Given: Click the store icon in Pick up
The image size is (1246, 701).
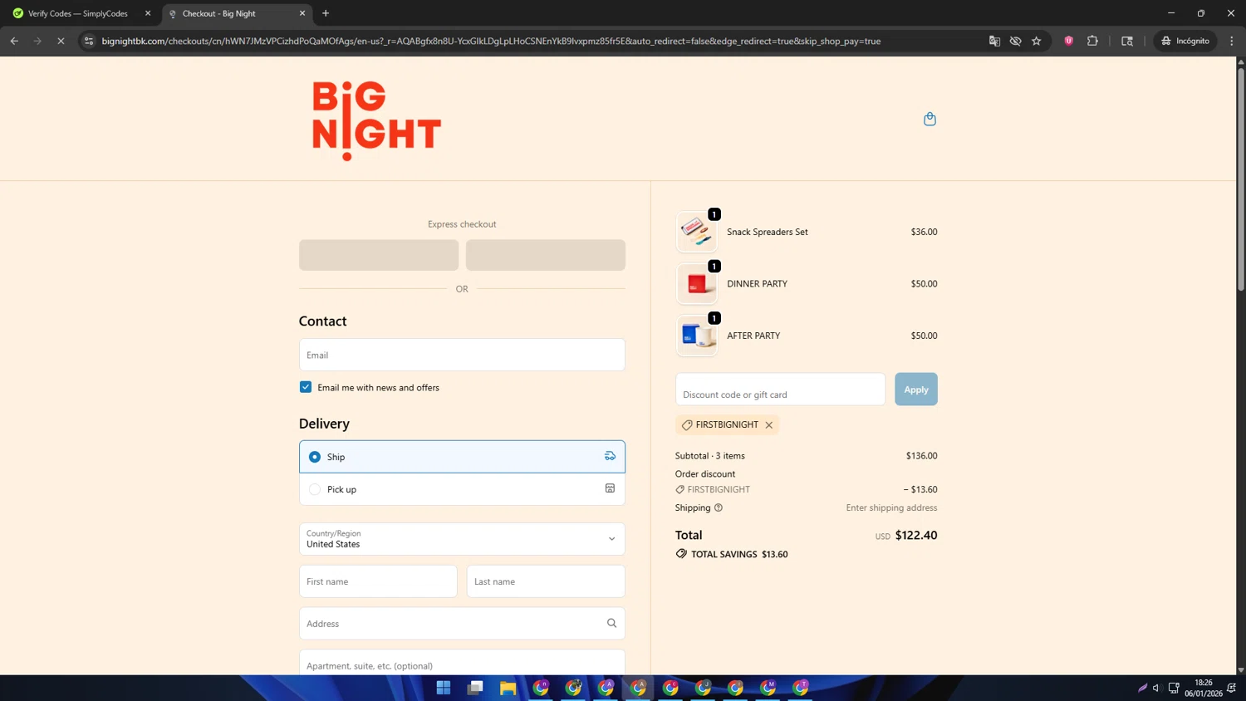Looking at the screenshot, I should [x=610, y=488].
